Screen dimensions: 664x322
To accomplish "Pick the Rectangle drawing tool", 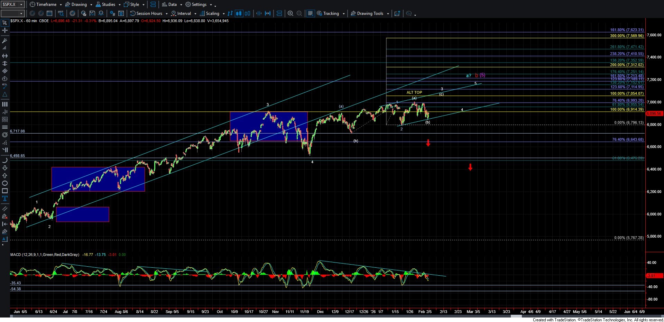I will click(5, 191).
